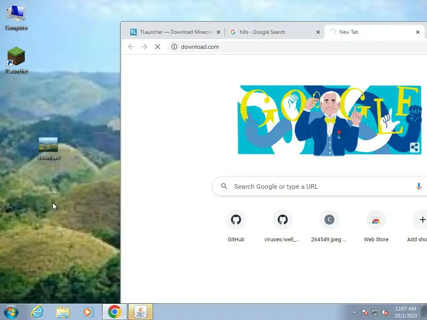Click the Chrome taskbar button

pos(114,312)
